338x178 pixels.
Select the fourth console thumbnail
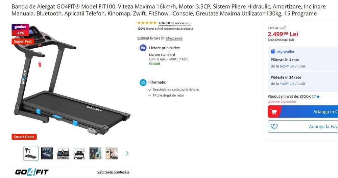click(79, 153)
